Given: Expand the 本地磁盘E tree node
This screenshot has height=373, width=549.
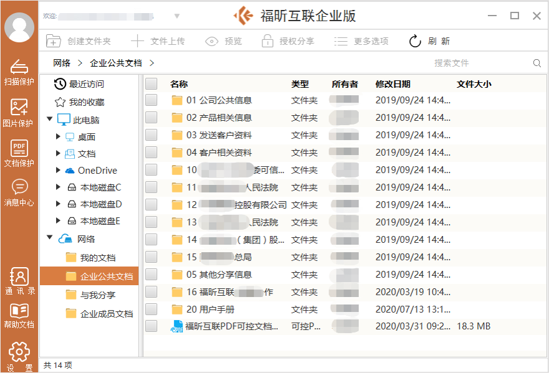Looking at the screenshot, I should 58,220.
